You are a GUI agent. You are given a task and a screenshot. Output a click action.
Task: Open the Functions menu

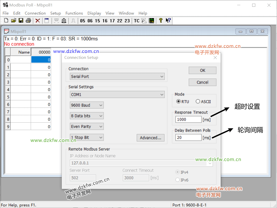[74, 13]
